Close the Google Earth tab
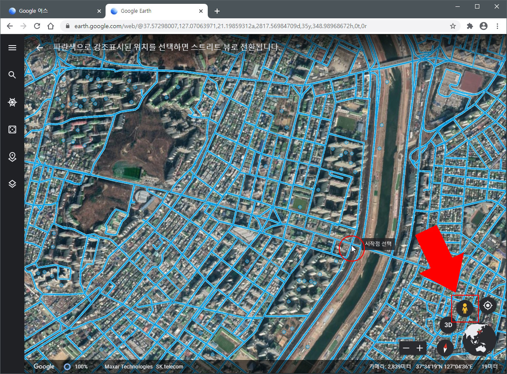This screenshot has width=507, height=374. tap(201, 11)
